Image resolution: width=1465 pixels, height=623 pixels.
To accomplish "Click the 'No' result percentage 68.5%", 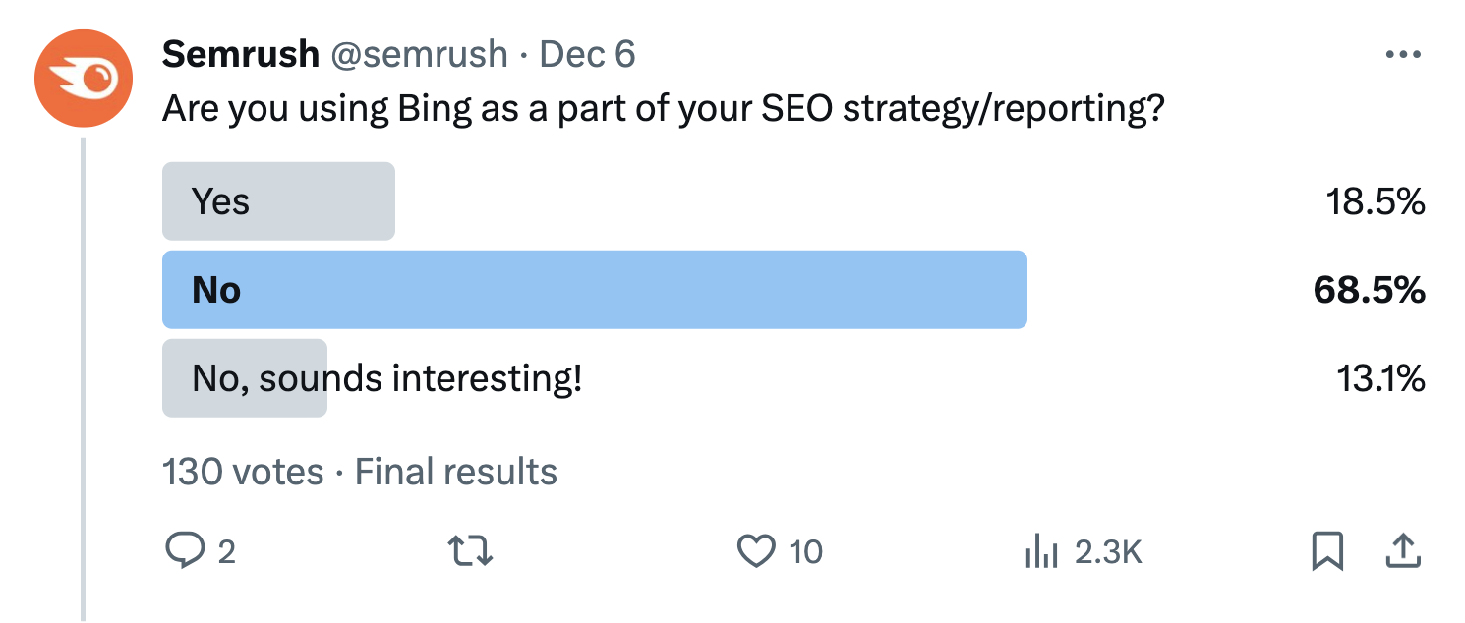I will coord(1371,290).
